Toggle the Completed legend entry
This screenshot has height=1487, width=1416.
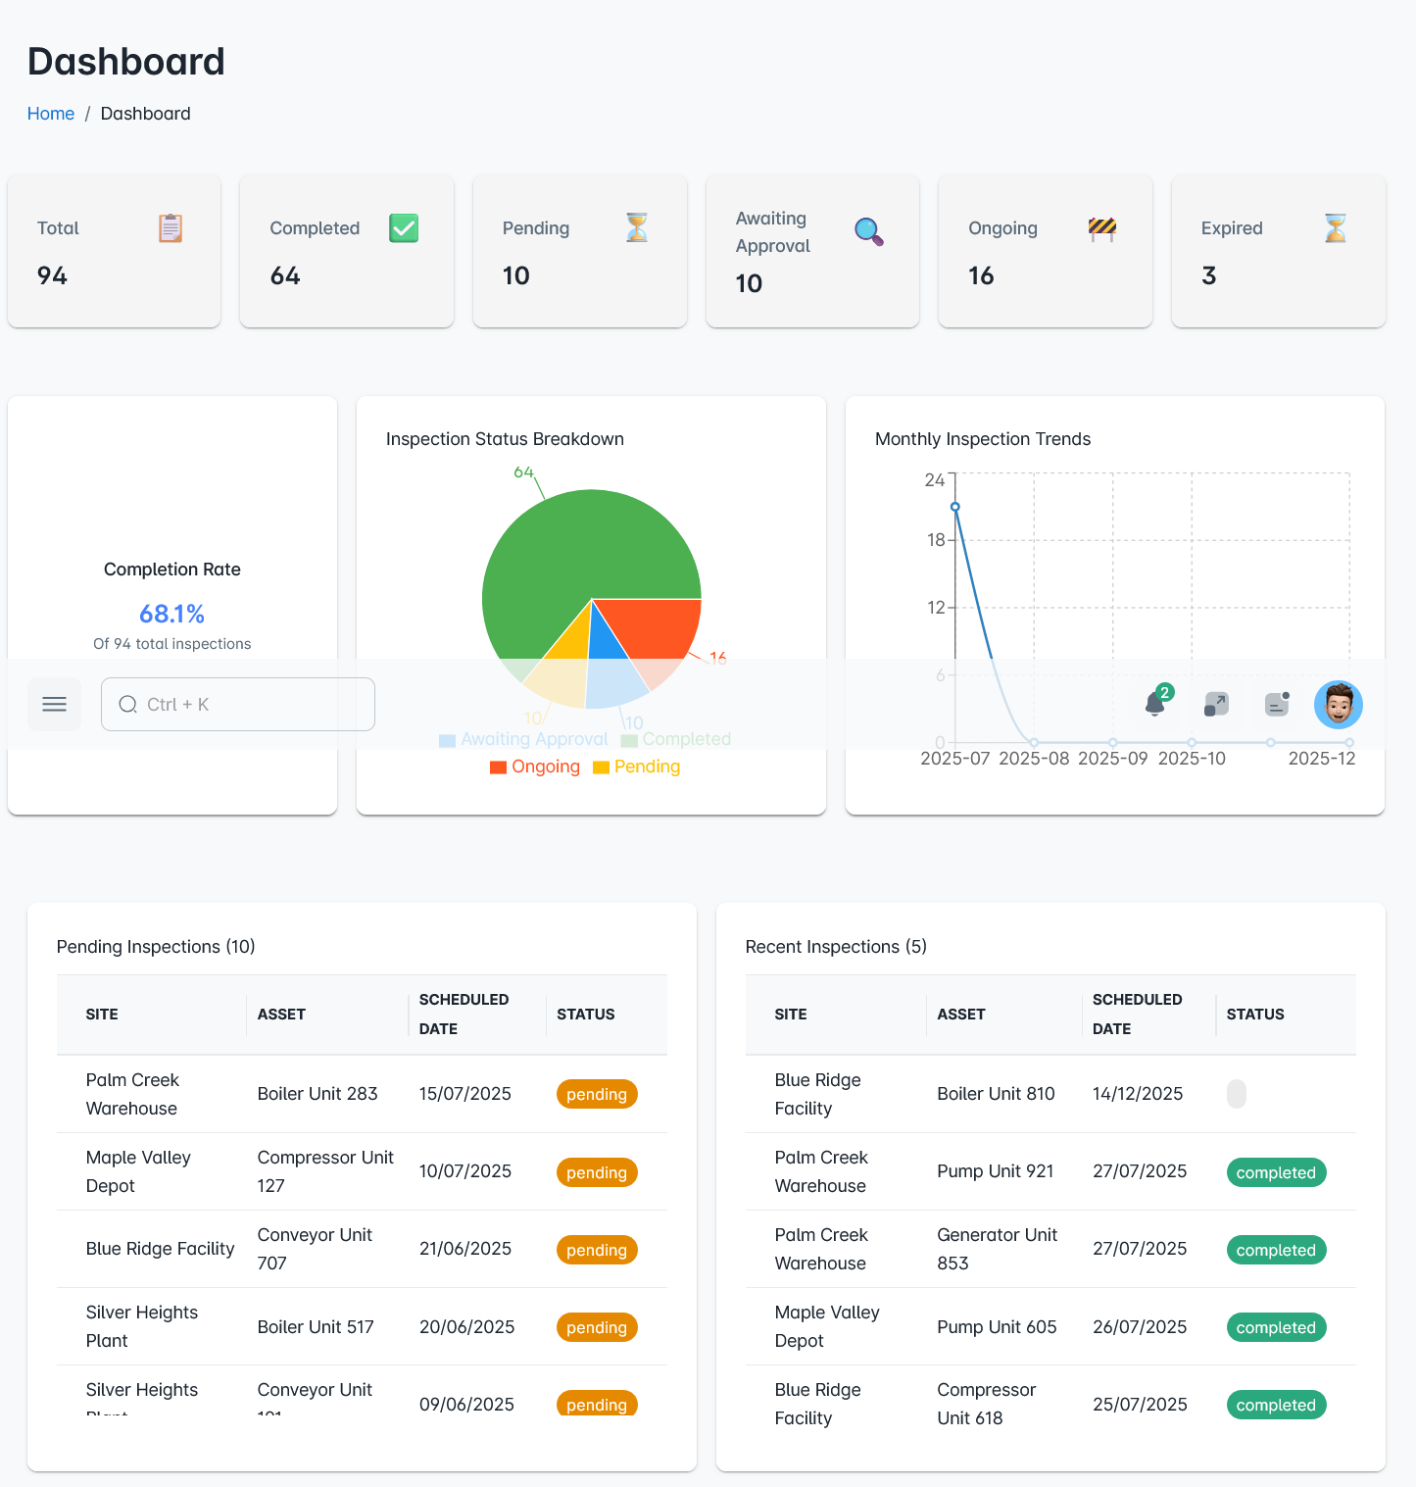tap(676, 739)
